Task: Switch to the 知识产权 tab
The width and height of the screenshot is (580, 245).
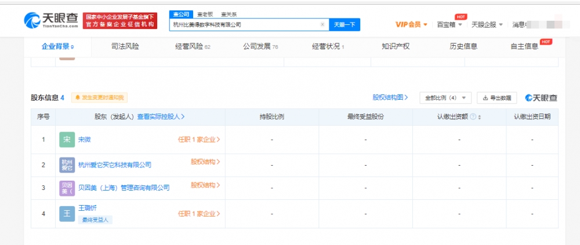Action: pyautogui.click(x=396, y=46)
